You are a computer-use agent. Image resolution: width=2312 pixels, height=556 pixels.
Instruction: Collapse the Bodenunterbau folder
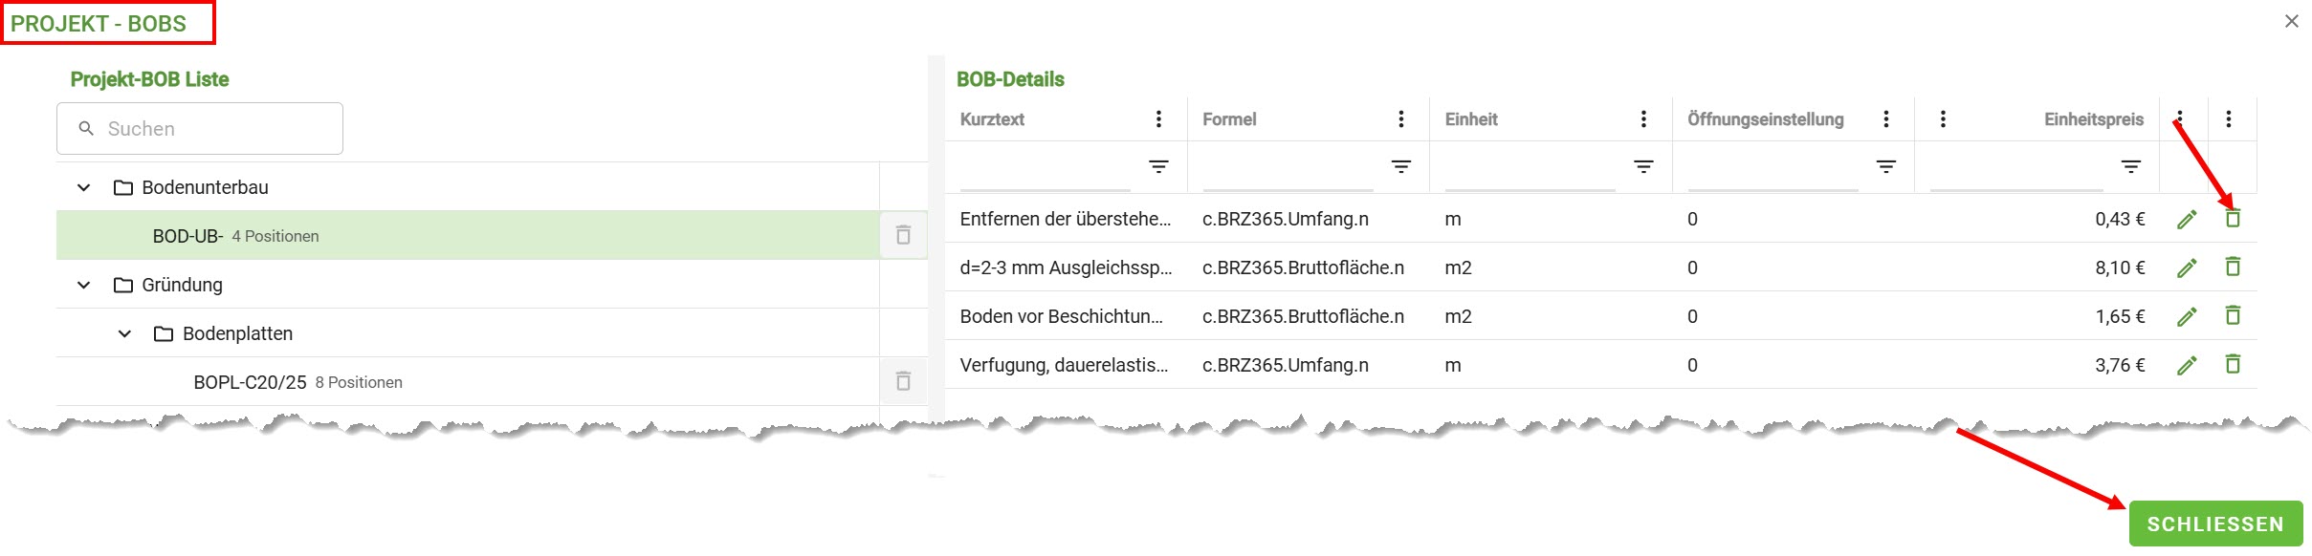pyautogui.click(x=84, y=187)
